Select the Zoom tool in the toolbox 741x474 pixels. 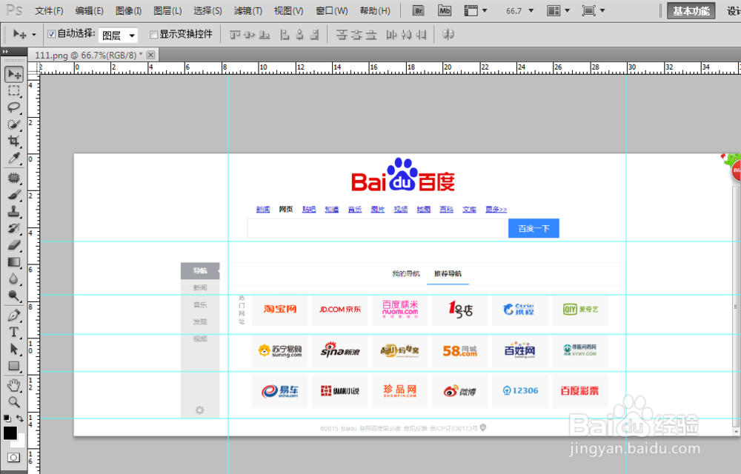[x=14, y=402]
